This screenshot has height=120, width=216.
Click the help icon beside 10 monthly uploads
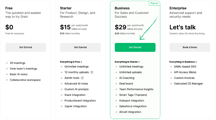click(92, 72)
